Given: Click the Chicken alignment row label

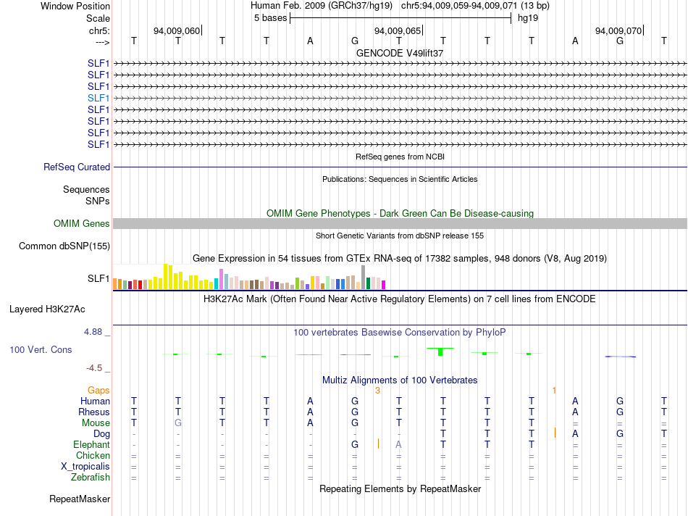Looking at the screenshot, I should (93, 455).
